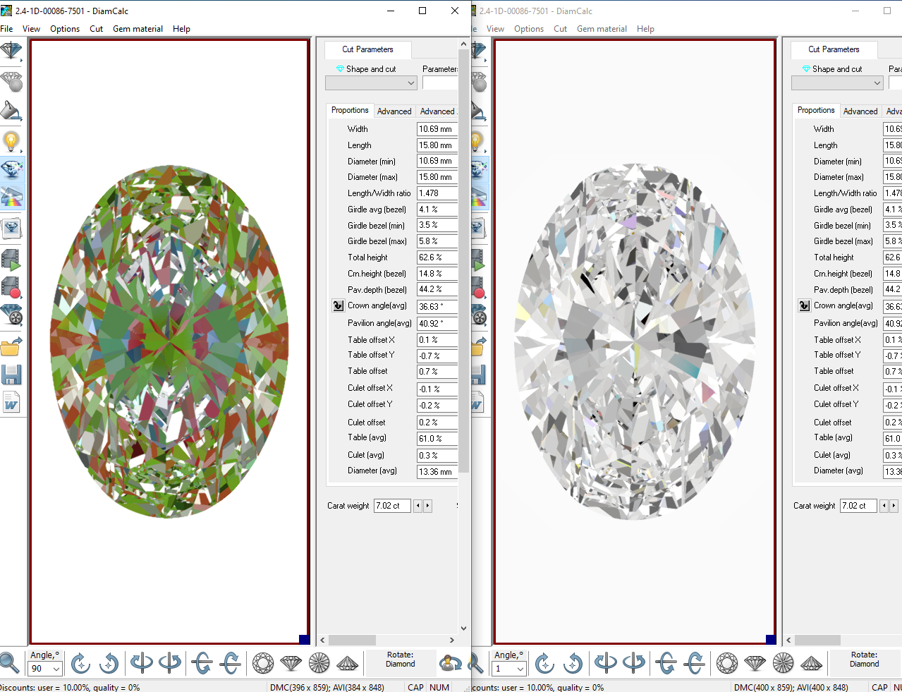Open Shape and cut dropdown in left window
The image size is (902, 692).
tap(372, 83)
